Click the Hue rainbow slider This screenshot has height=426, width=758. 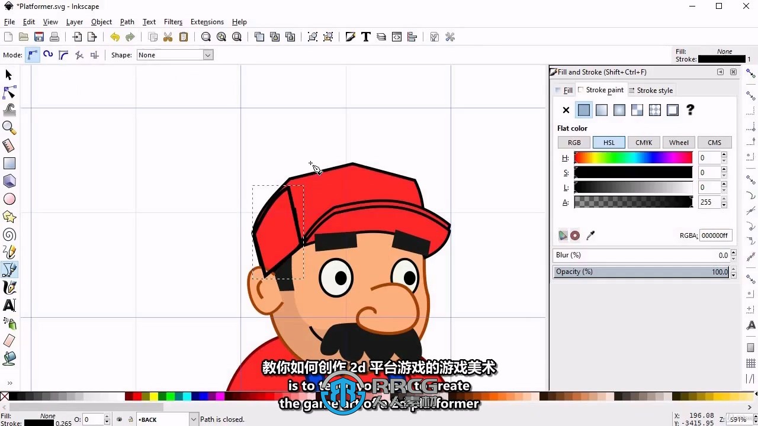tap(633, 158)
